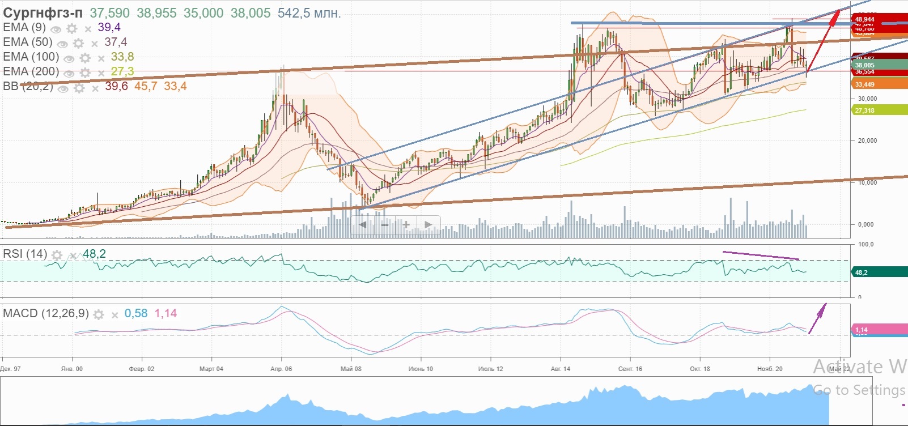The height and width of the screenshot is (426, 908).
Task: Click the Сургнфгз-п ticker title
Action: point(43,13)
